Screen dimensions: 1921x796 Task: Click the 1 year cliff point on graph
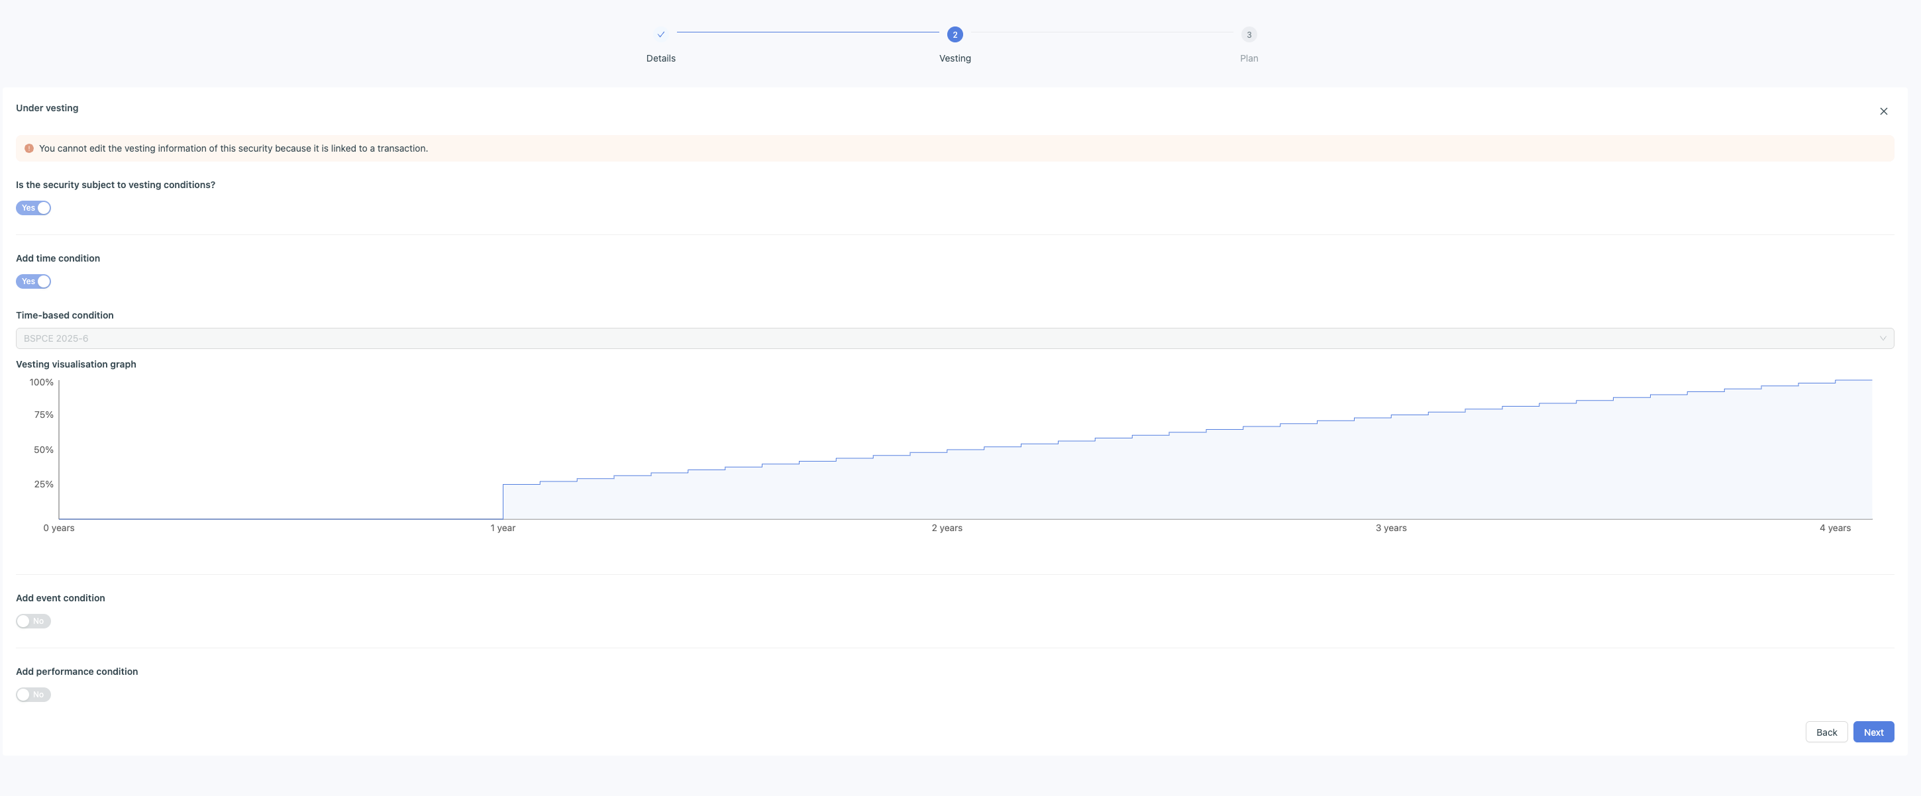point(503,485)
